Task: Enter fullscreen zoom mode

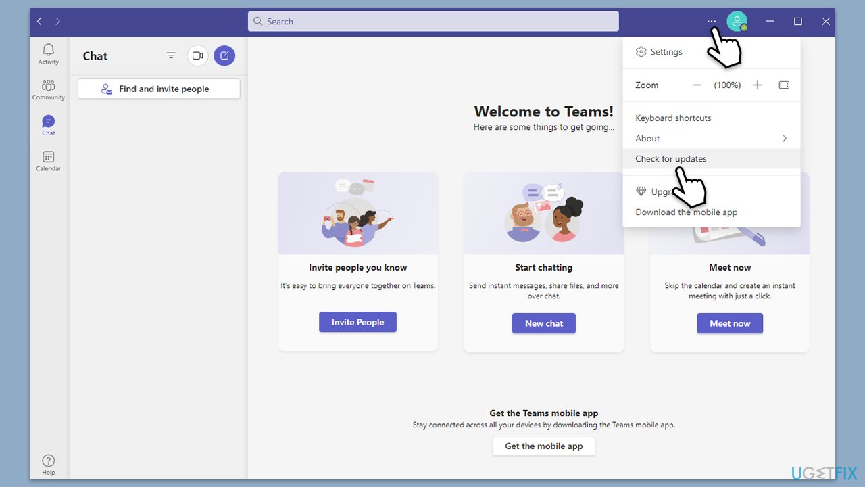Action: pos(784,85)
